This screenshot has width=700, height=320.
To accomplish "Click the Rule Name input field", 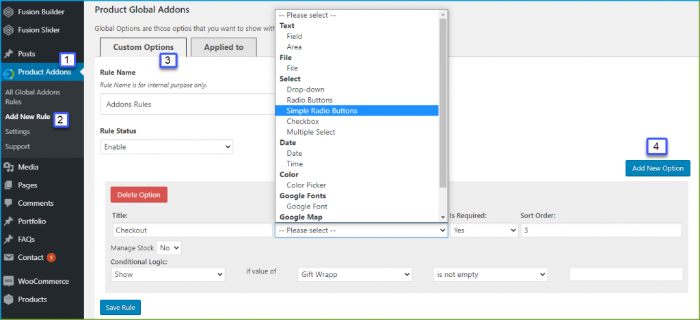I will click(x=187, y=104).
